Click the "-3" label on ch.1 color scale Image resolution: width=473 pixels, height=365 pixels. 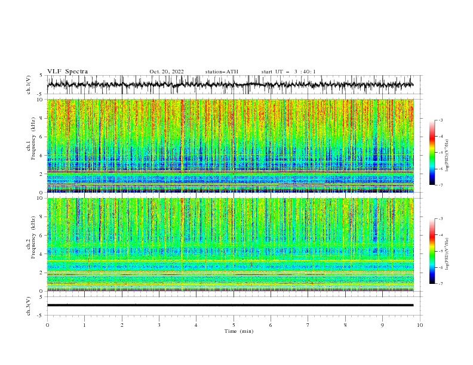(441, 120)
